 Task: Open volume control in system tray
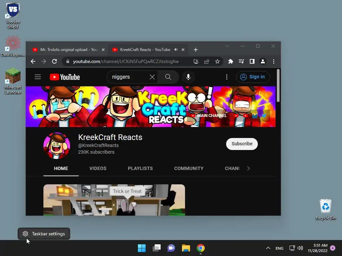(300, 248)
